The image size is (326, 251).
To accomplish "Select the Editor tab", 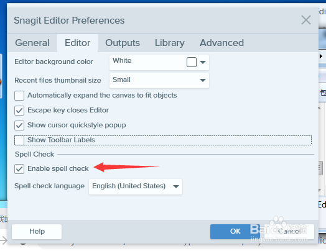I will coord(77,43).
